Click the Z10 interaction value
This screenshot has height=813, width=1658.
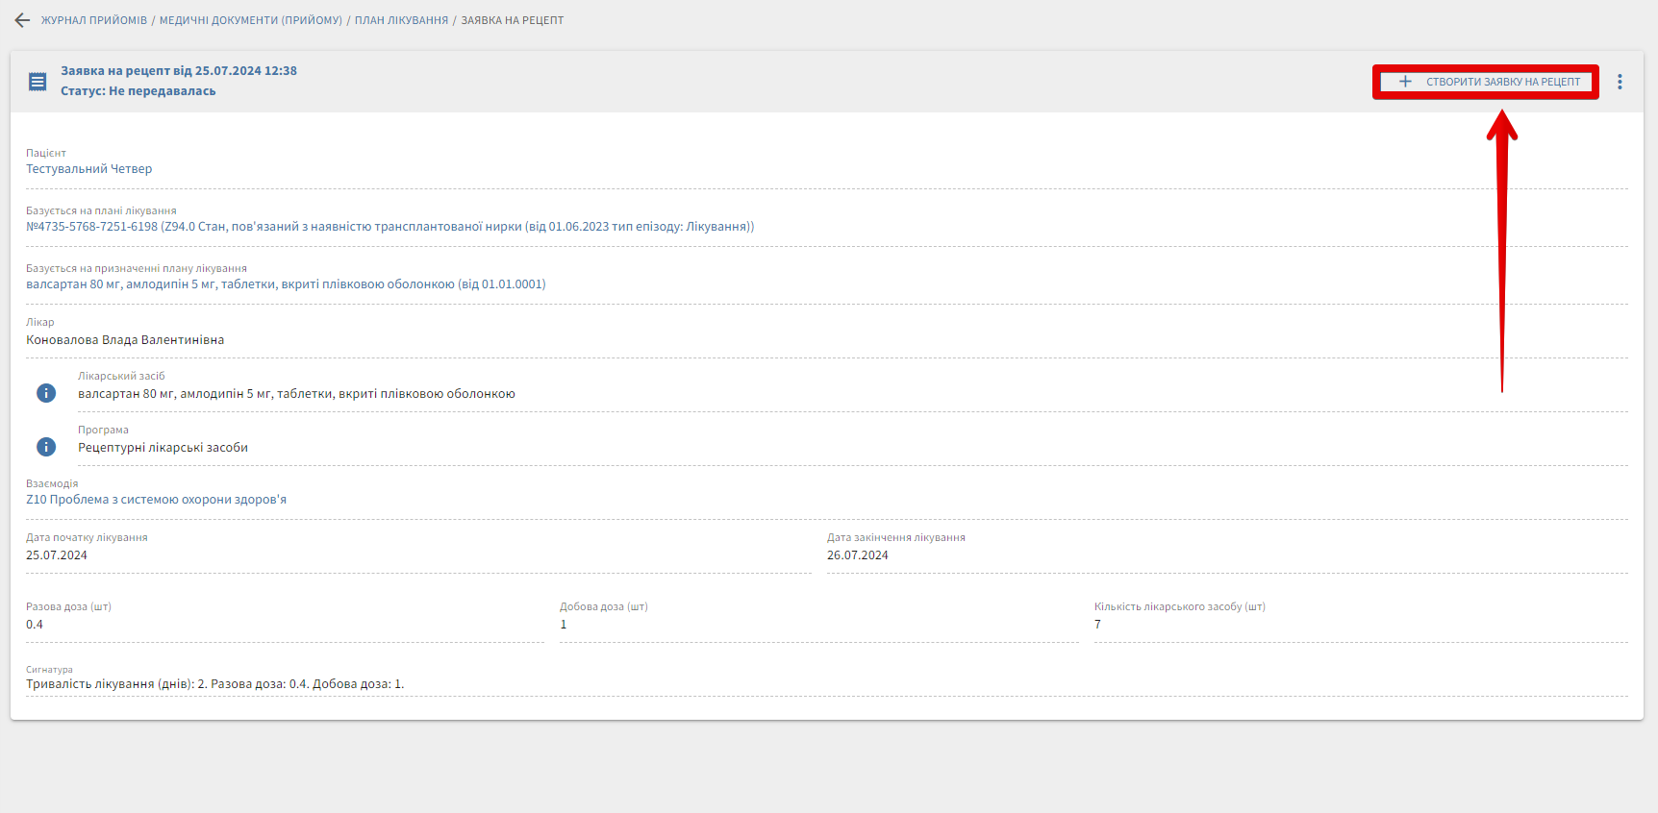(156, 500)
